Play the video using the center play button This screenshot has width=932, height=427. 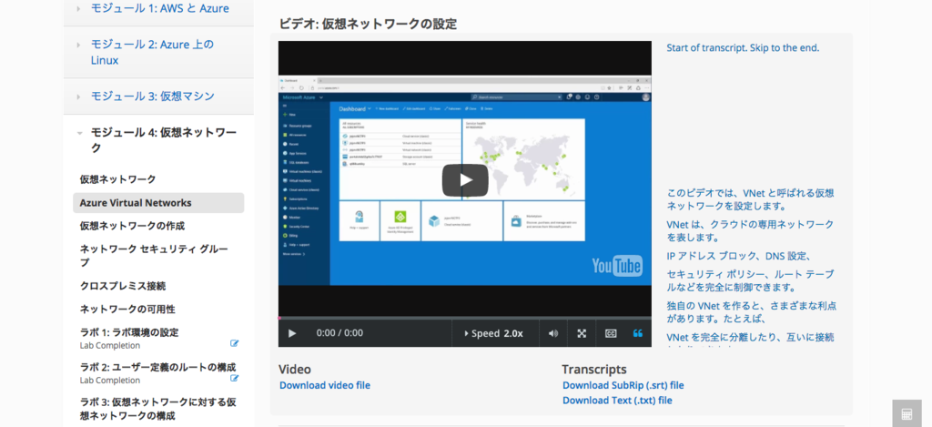[465, 180]
